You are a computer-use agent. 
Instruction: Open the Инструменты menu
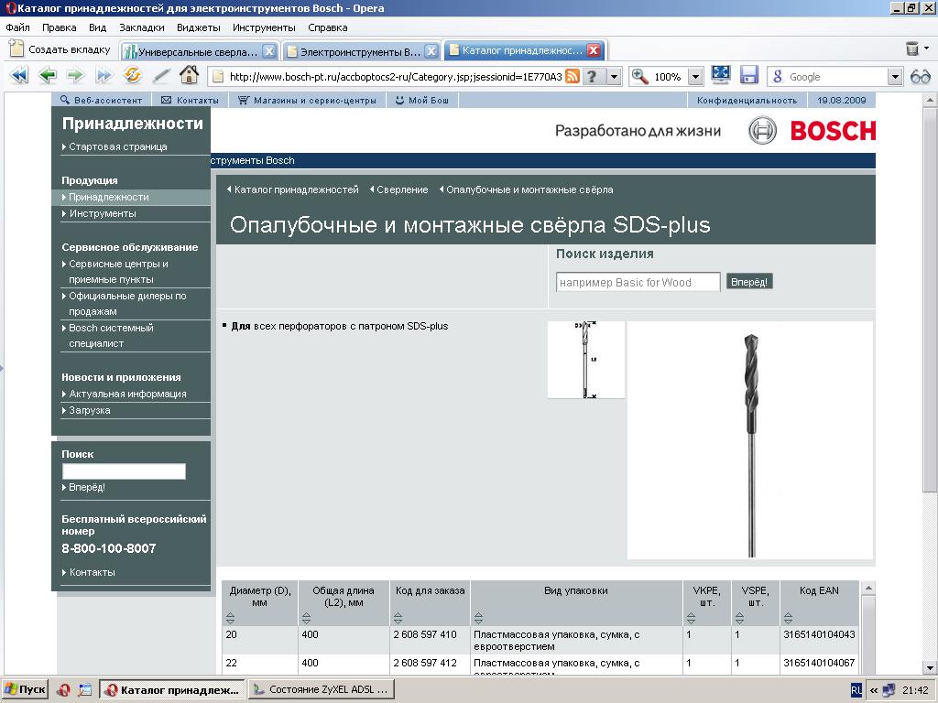point(264,27)
